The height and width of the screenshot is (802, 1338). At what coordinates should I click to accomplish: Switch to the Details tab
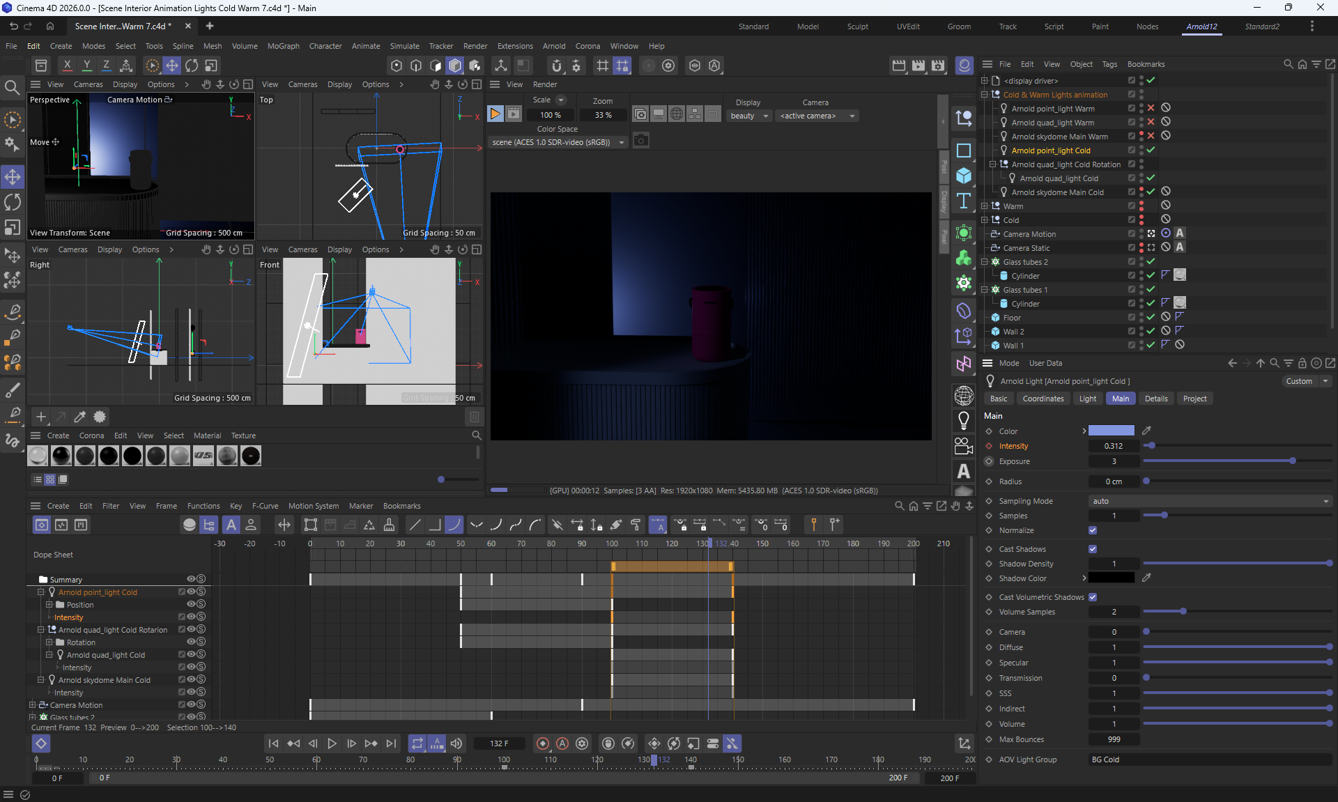click(x=1155, y=399)
